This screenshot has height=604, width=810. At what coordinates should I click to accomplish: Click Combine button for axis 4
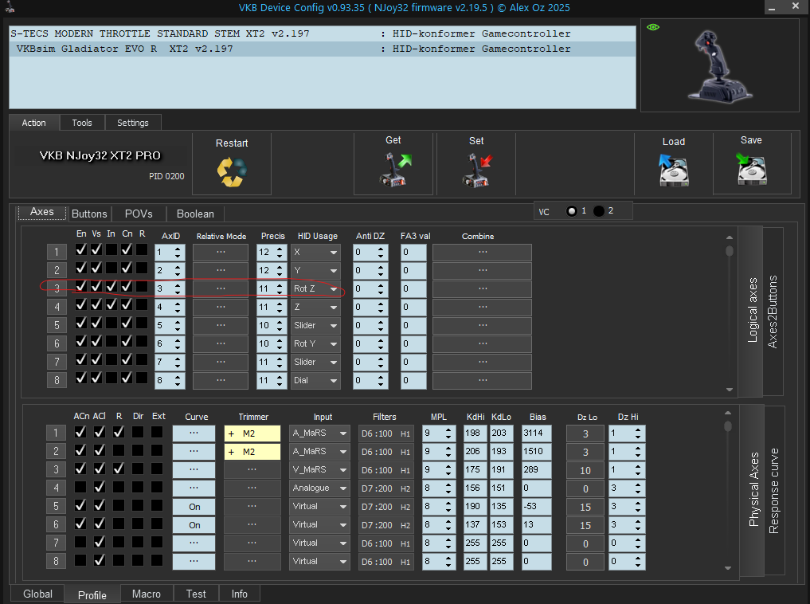click(x=482, y=307)
